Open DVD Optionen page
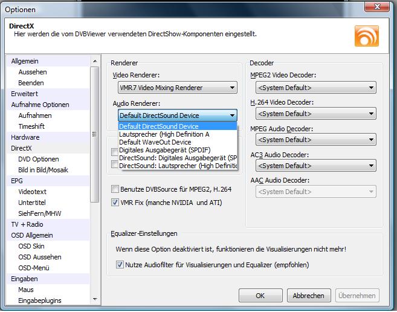Image resolution: width=397 pixels, height=312 pixels. (x=48, y=159)
